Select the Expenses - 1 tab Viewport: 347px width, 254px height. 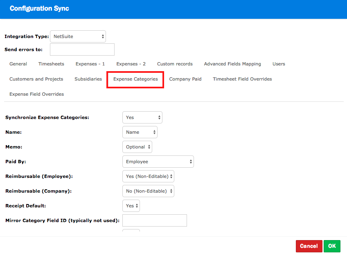90,64
